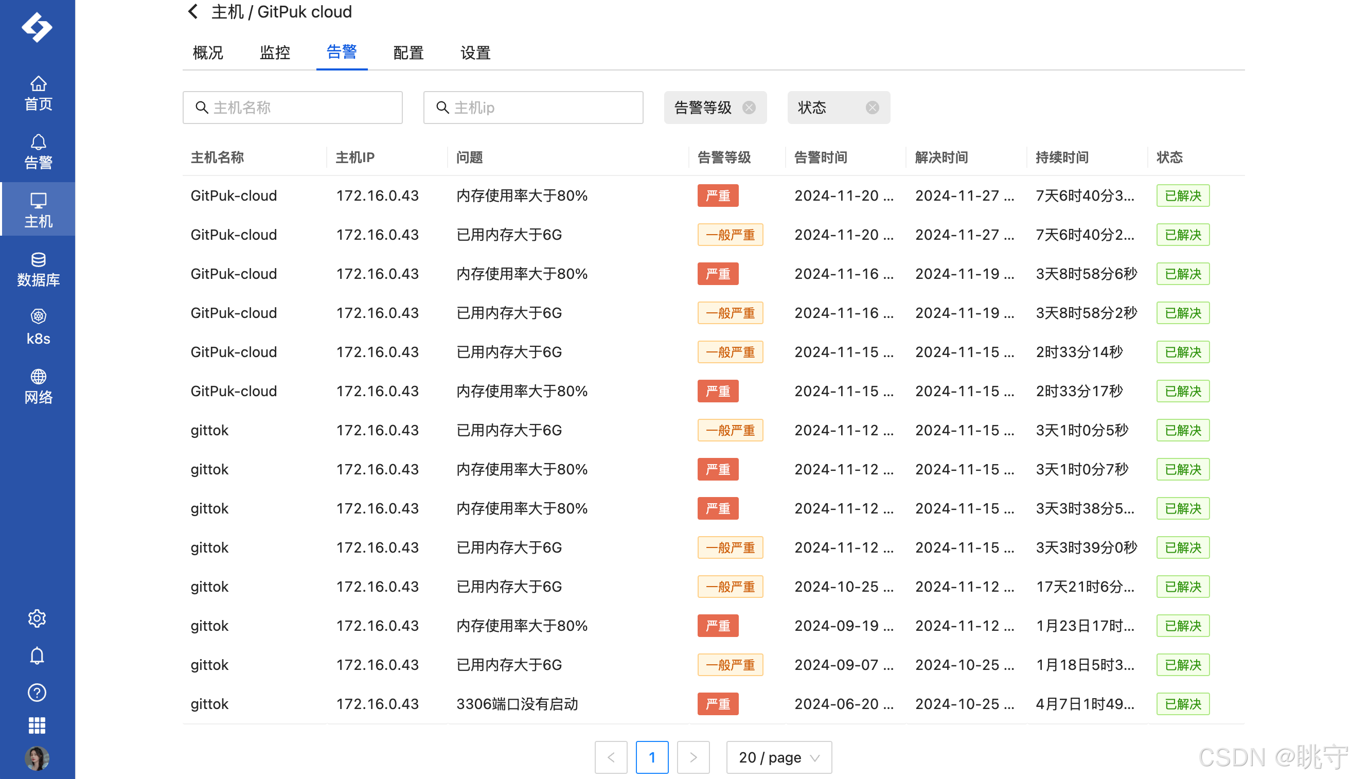
Task: Open the k8s section
Action: pos(38,327)
